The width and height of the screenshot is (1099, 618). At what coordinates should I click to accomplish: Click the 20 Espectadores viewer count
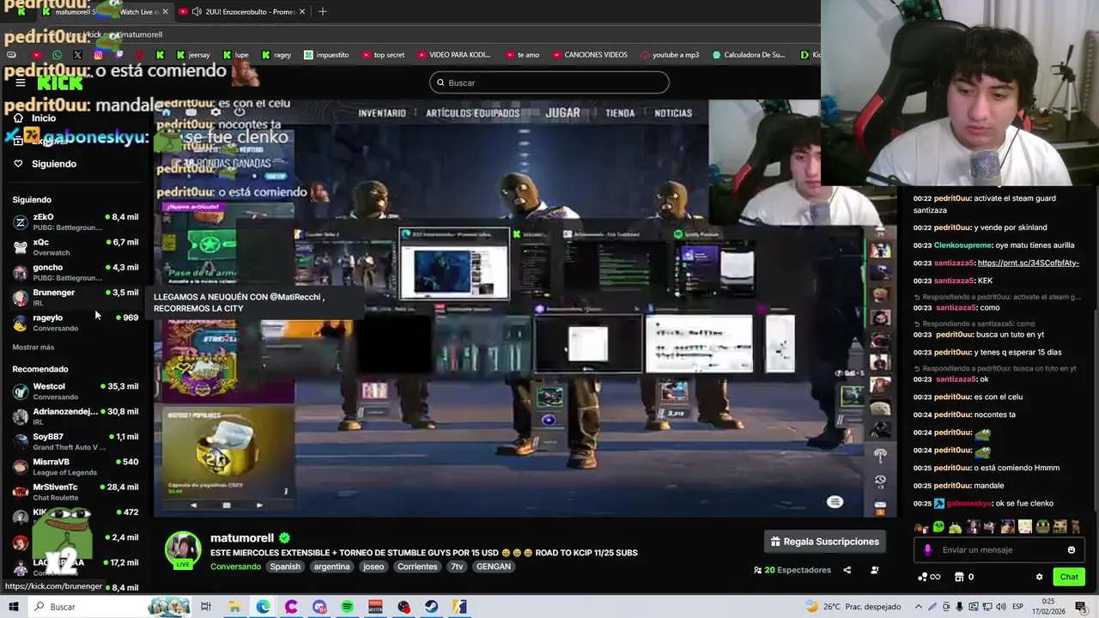[792, 570]
